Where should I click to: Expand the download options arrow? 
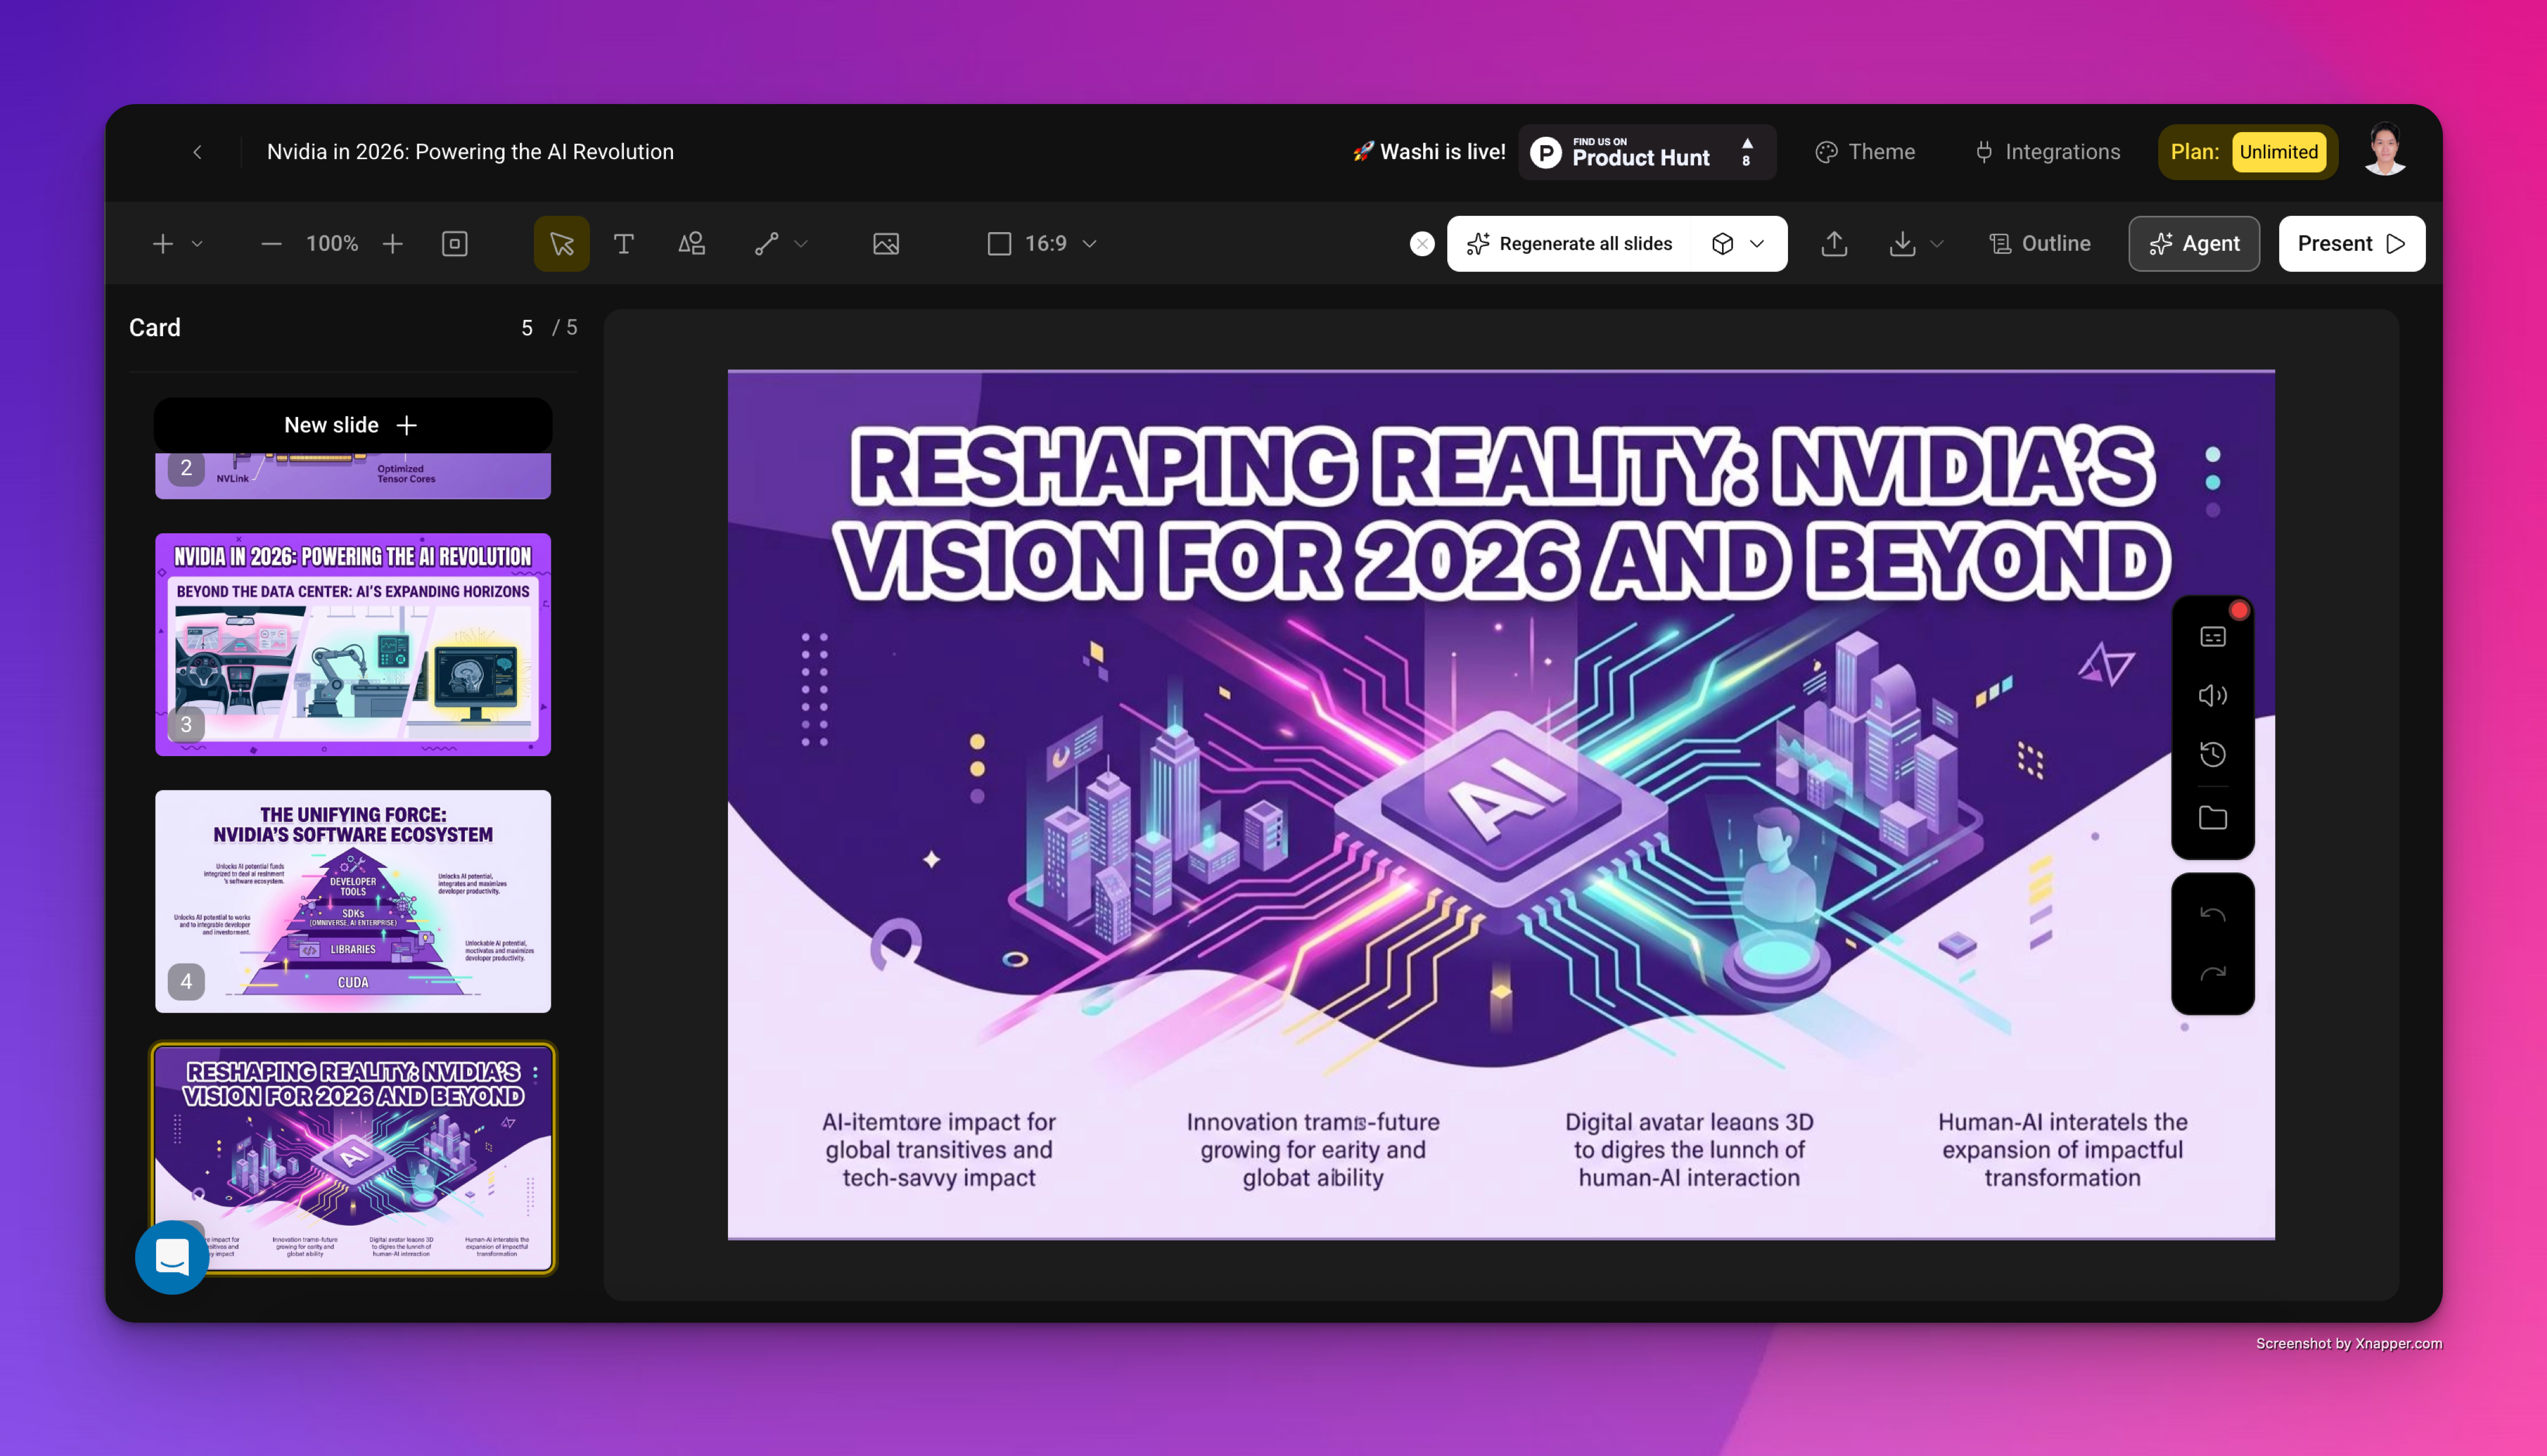click(x=1937, y=244)
